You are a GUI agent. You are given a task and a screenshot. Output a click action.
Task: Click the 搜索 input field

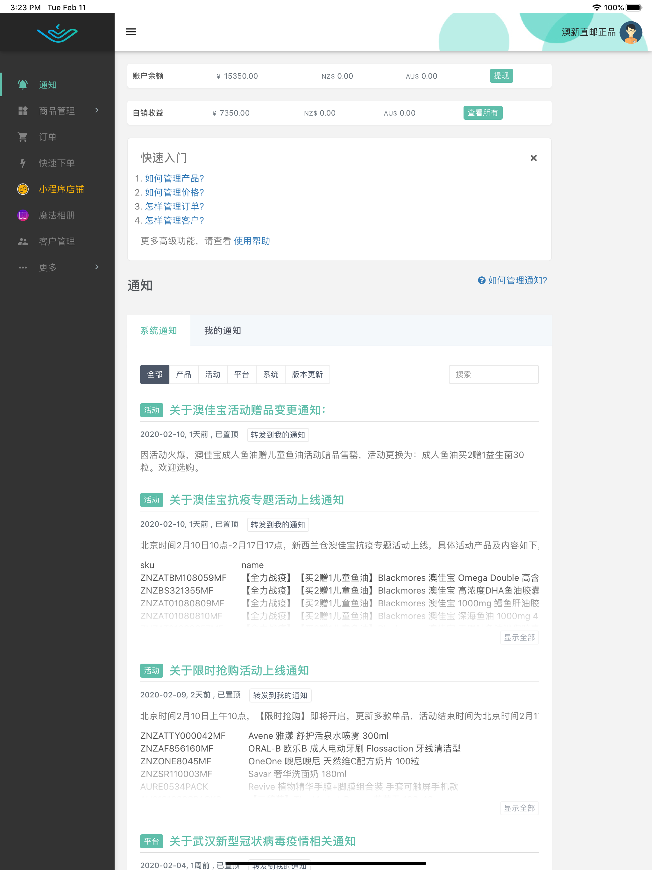(493, 374)
